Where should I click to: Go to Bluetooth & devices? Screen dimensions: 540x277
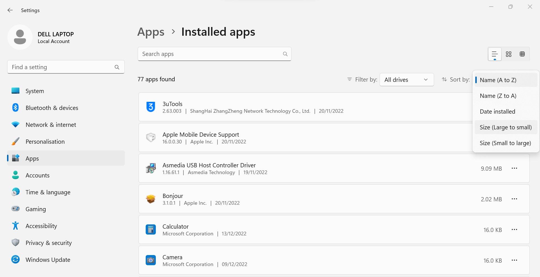coord(52,108)
